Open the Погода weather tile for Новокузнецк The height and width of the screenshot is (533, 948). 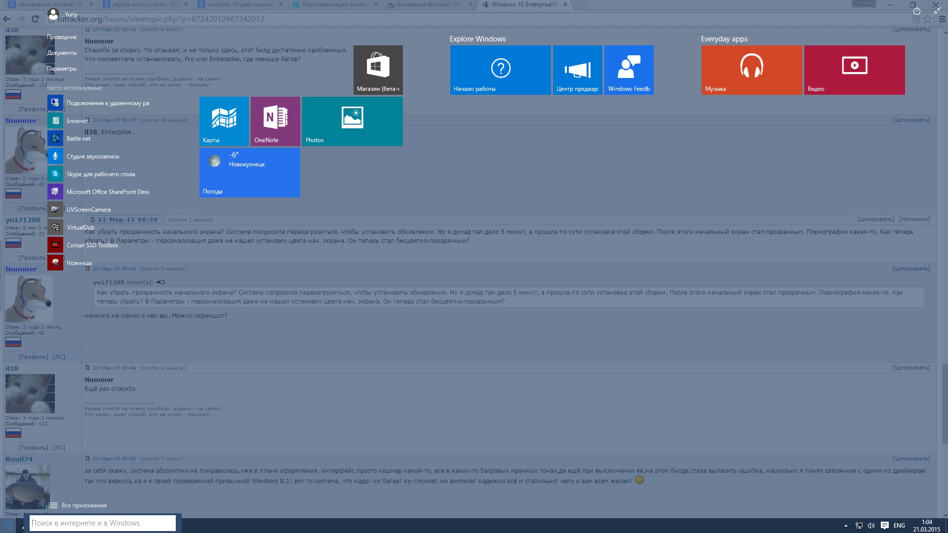tap(249, 172)
